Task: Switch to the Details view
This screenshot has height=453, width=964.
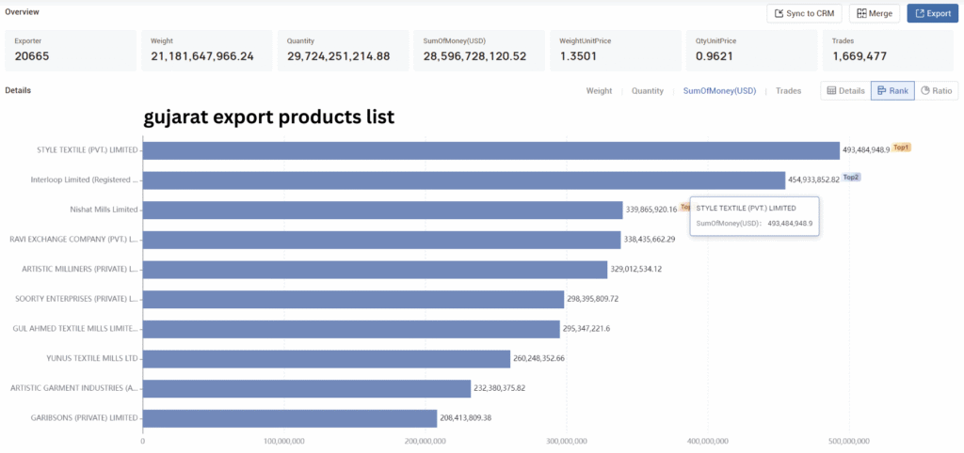Action: [845, 90]
